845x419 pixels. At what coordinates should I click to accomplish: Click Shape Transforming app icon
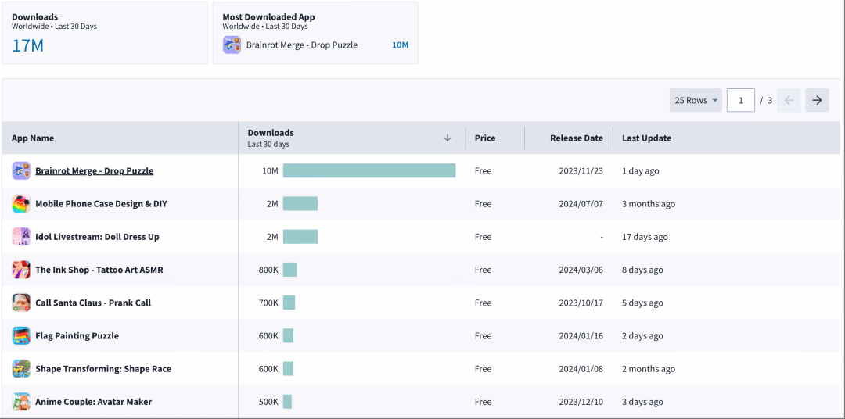pyautogui.click(x=21, y=369)
